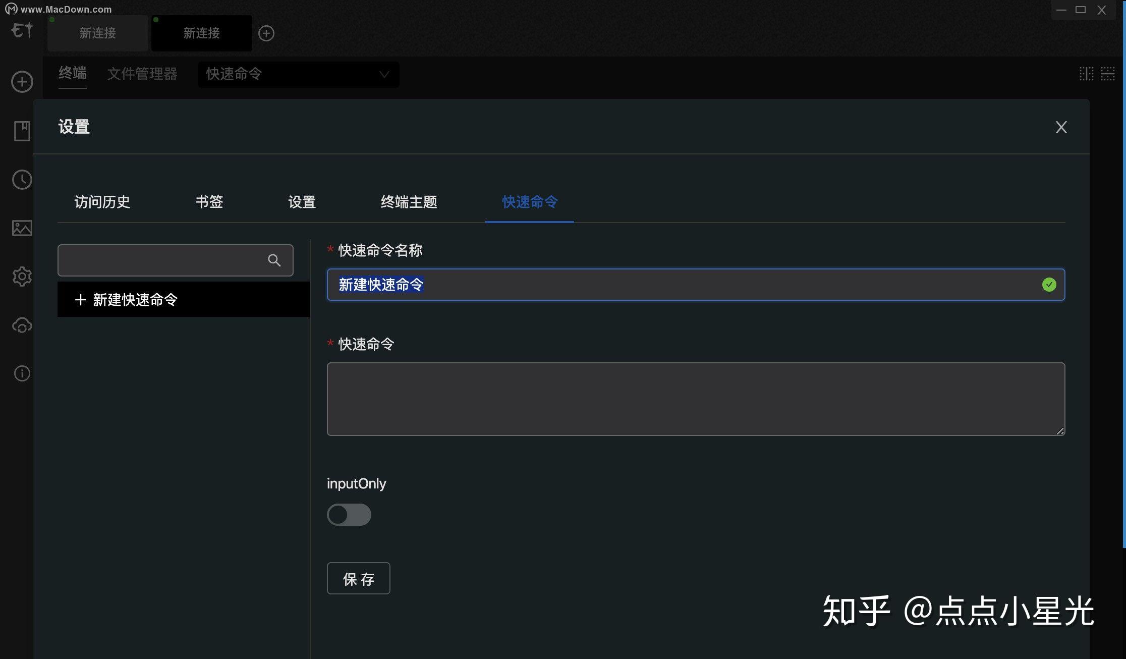Click the textarea resize handle
1126x659 pixels.
pyautogui.click(x=1060, y=431)
